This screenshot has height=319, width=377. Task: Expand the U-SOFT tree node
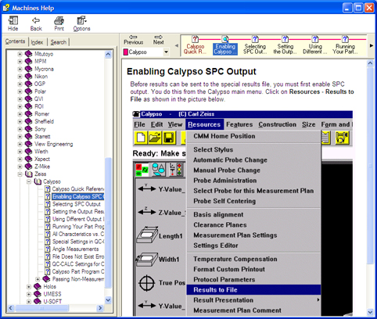point(29,302)
